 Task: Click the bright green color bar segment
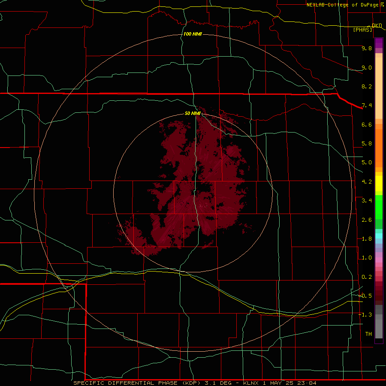[x=379, y=207]
